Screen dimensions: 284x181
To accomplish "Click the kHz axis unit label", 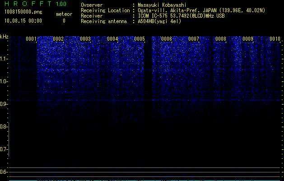I will [4, 37].
